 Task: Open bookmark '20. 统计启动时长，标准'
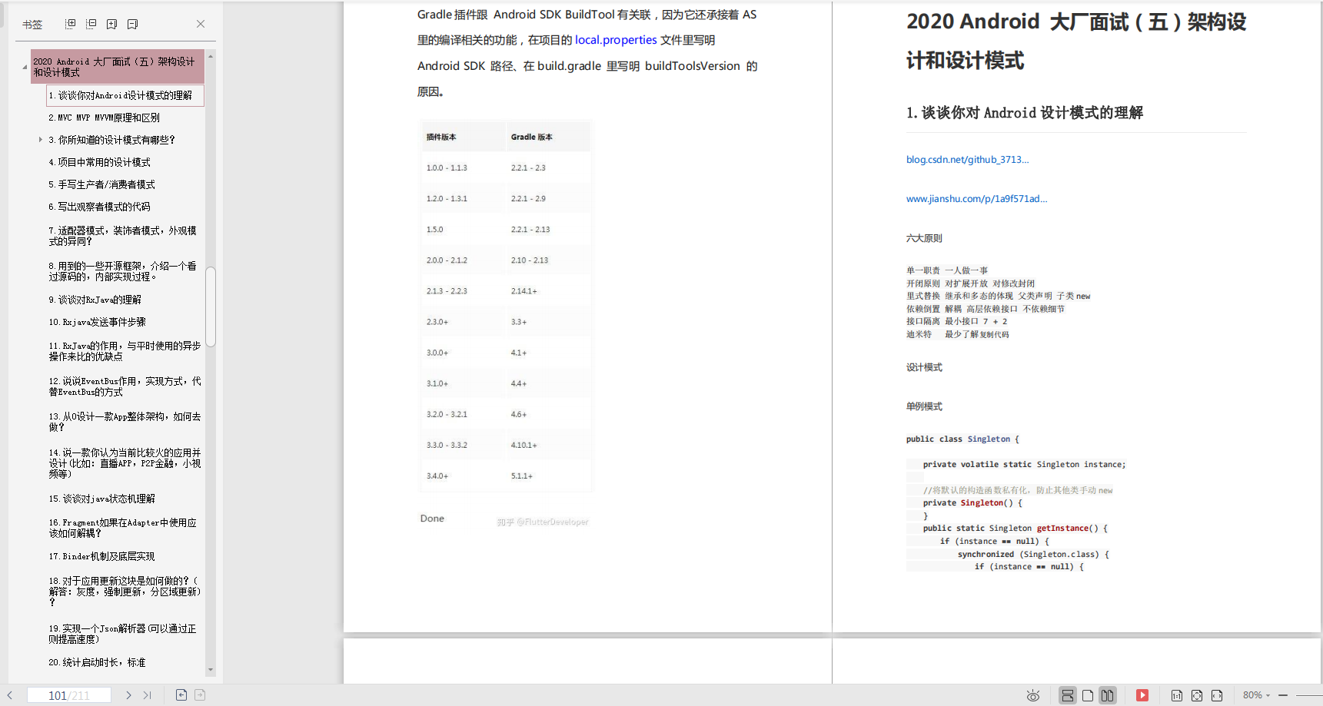point(97,662)
